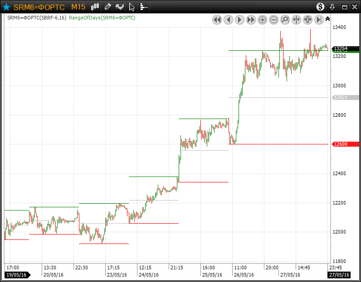The height and width of the screenshot is (282, 361).
Task: Click the down arrow pin icon
Action: (x=332, y=7)
